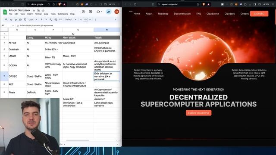Click the font size input field
Viewport: 276px width, 155px height.
pyautogui.click(x=85, y=19)
